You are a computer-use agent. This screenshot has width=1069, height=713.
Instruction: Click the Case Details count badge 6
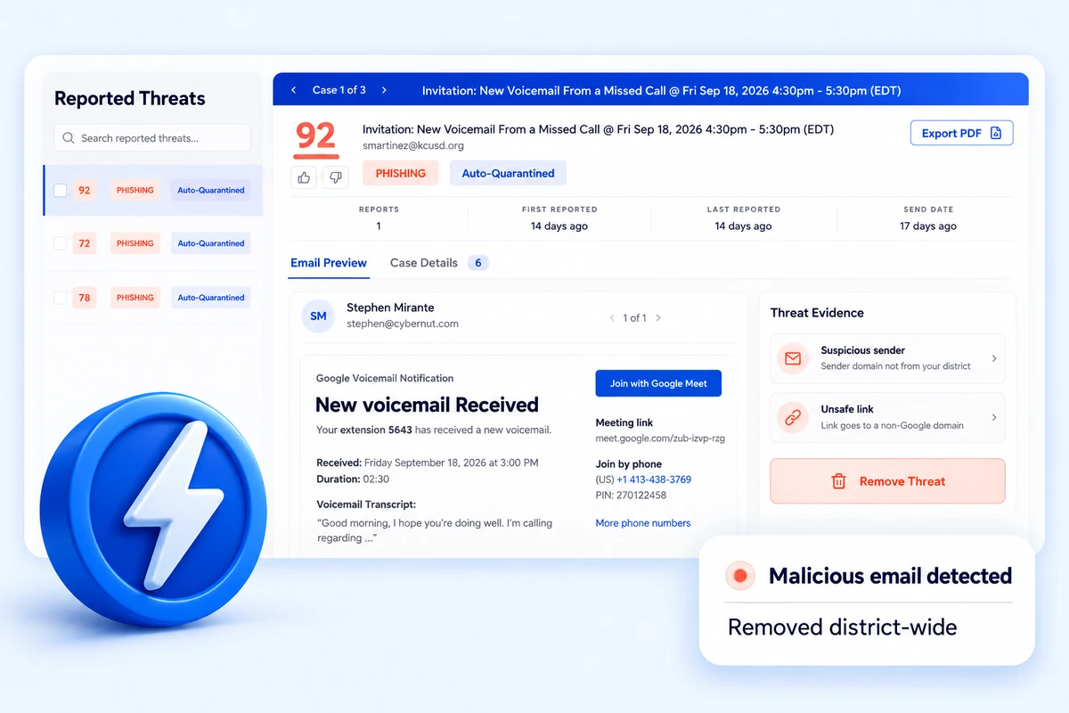click(x=478, y=263)
